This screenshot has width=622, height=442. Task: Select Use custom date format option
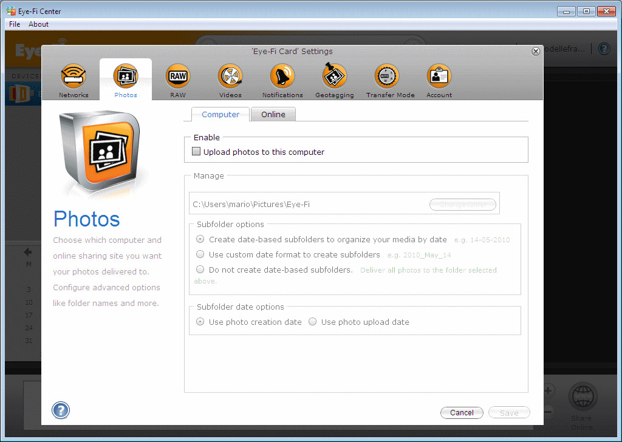coord(200,254)
